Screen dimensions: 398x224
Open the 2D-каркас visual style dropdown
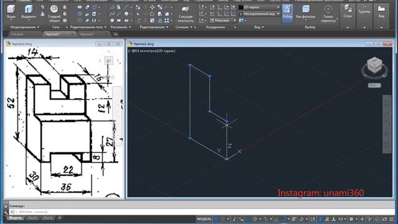click(259, 7)
